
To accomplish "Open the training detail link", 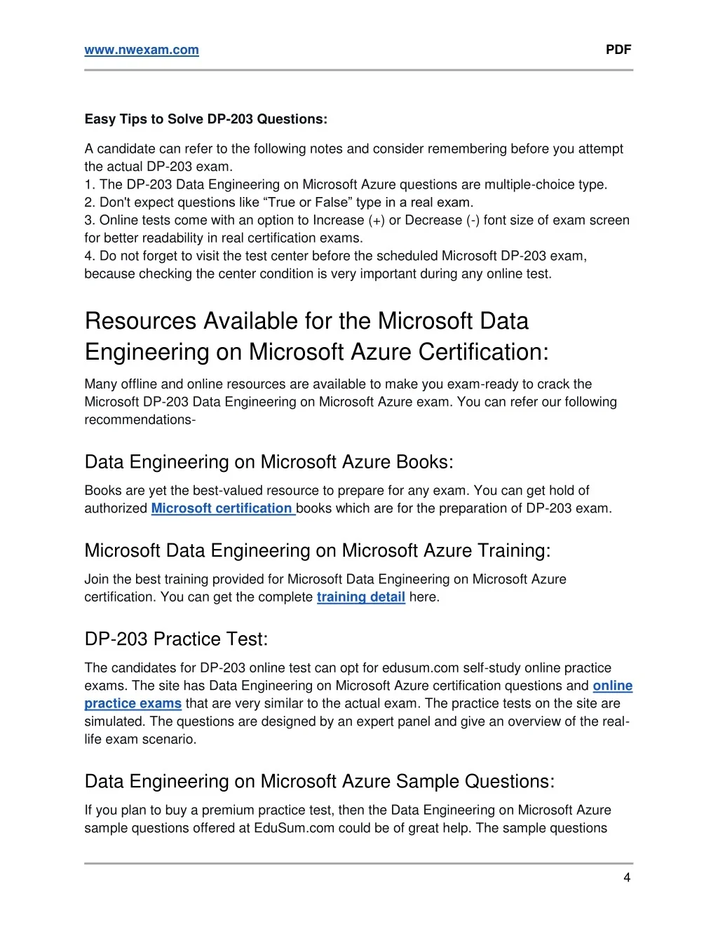I will [x=360, y=597].
